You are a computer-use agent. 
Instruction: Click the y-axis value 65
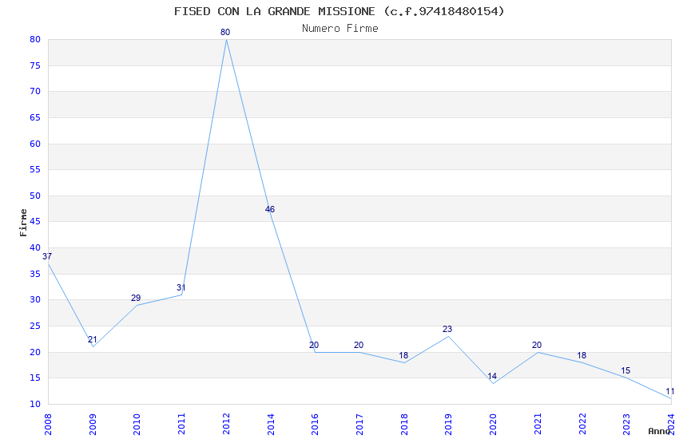coord(35,117)
